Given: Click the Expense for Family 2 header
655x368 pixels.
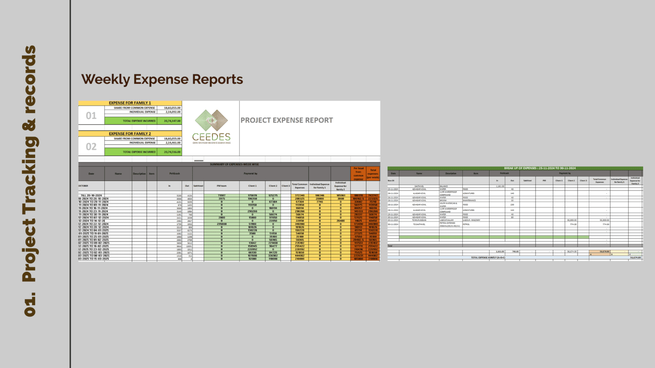Looking at the screenshot, I should pos(130,134).
